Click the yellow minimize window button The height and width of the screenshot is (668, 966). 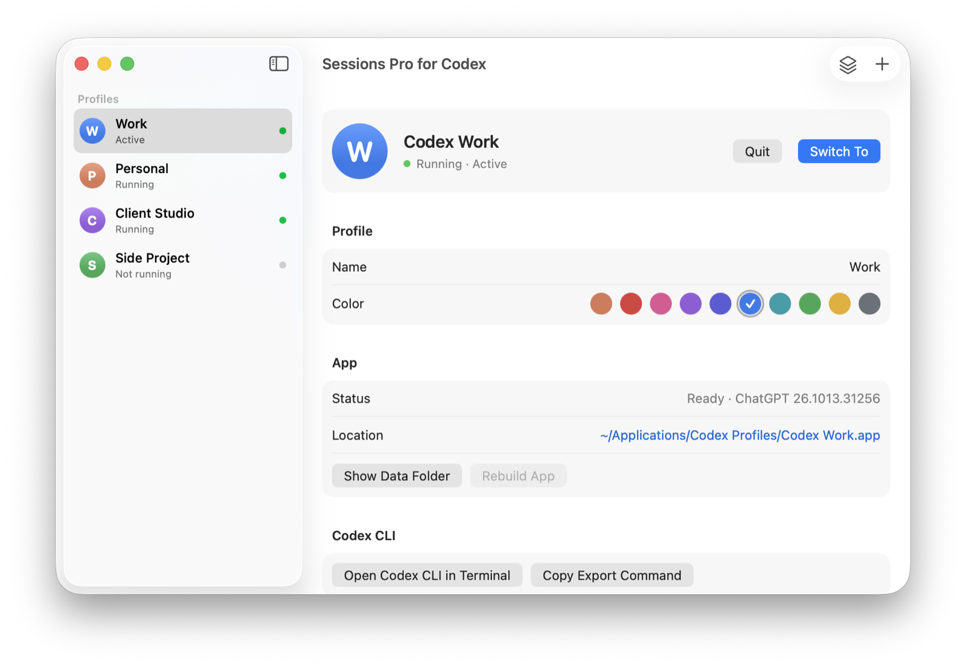[x=104, y=64]
